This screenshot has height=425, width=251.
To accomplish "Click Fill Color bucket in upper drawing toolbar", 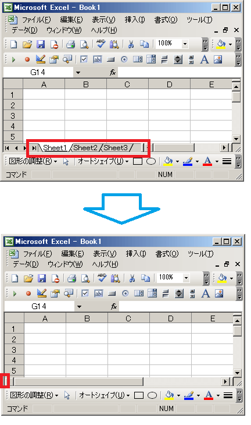I will coord(168,161).
